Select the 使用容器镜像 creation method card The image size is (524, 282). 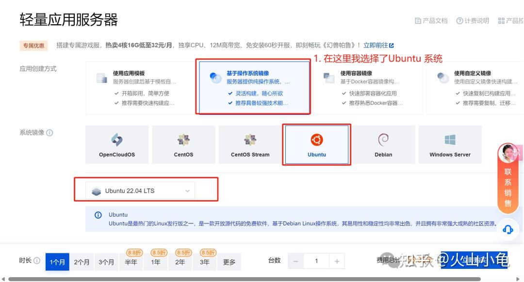point(367,88)
